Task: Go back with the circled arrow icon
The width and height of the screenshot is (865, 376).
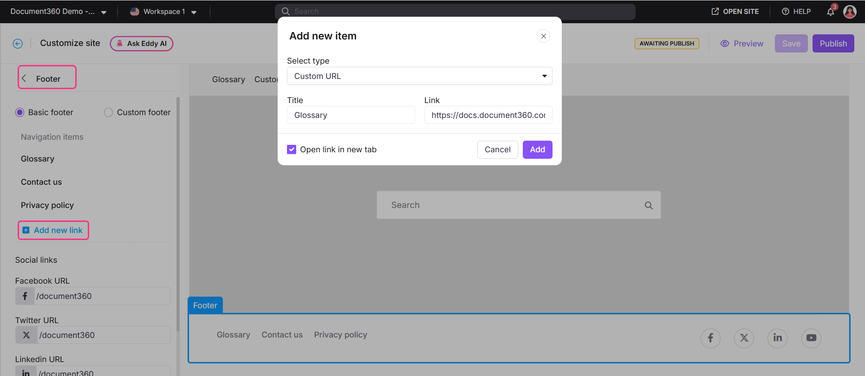Action: click(18, 44)
